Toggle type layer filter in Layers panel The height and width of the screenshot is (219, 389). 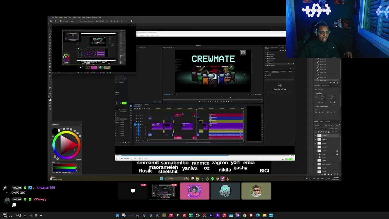click(332, 126)
